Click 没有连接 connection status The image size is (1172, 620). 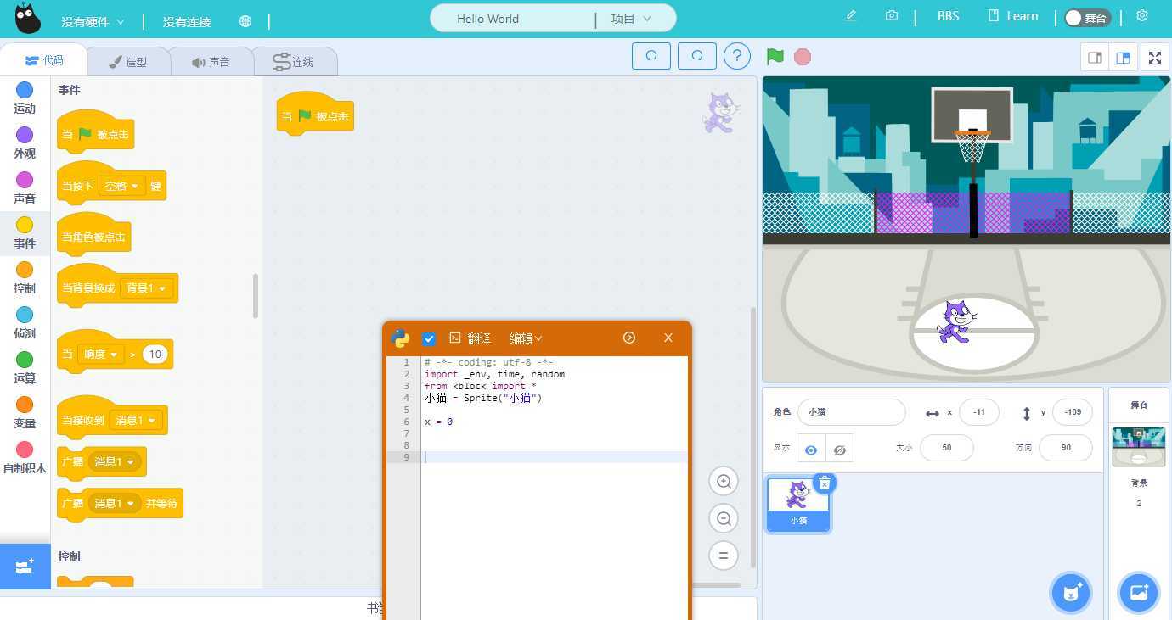click(187, 21)
